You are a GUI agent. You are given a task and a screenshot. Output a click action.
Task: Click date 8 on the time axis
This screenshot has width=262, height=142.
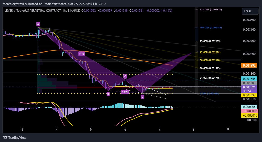point(194,129)
